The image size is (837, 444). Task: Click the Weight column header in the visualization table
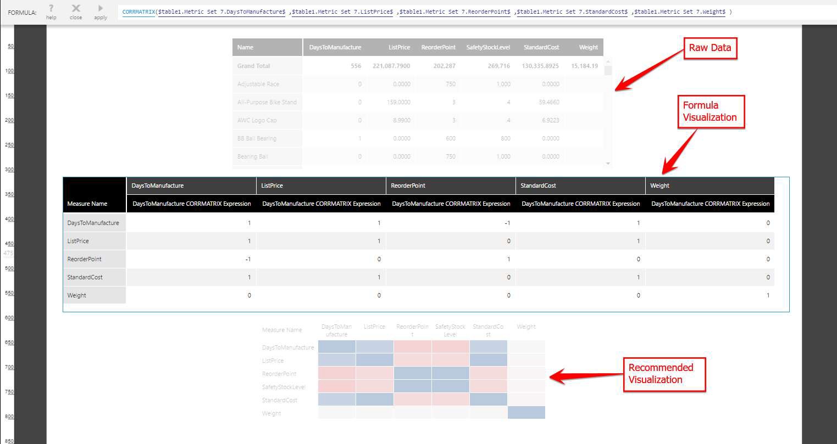(x=709, y=186)
